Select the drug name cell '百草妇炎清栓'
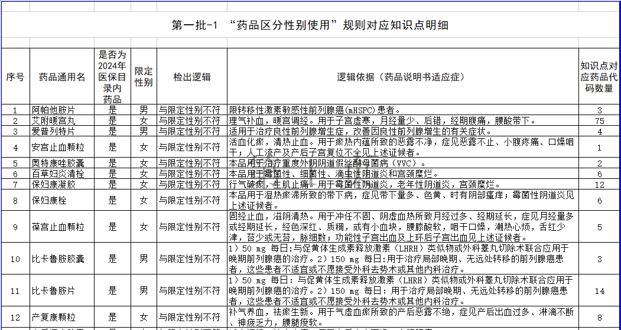This screenshot has width=621, height=330. [x=62, y=174]
